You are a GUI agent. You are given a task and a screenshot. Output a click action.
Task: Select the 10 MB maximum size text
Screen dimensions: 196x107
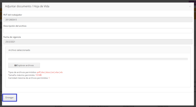coord(38,75)
